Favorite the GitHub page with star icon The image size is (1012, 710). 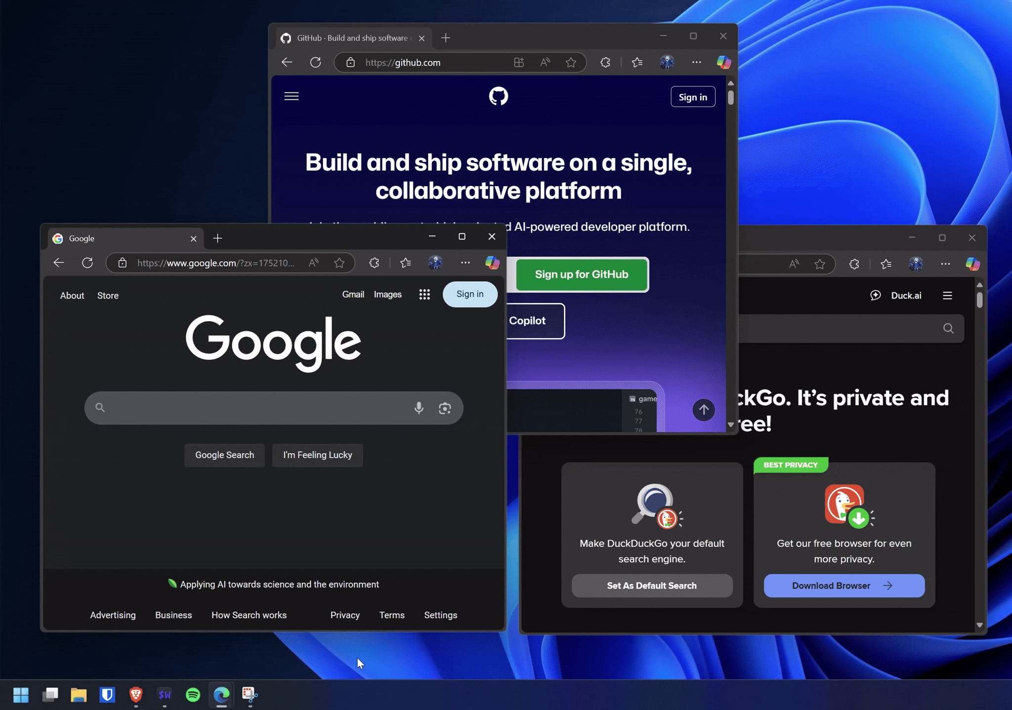[571, 62]
